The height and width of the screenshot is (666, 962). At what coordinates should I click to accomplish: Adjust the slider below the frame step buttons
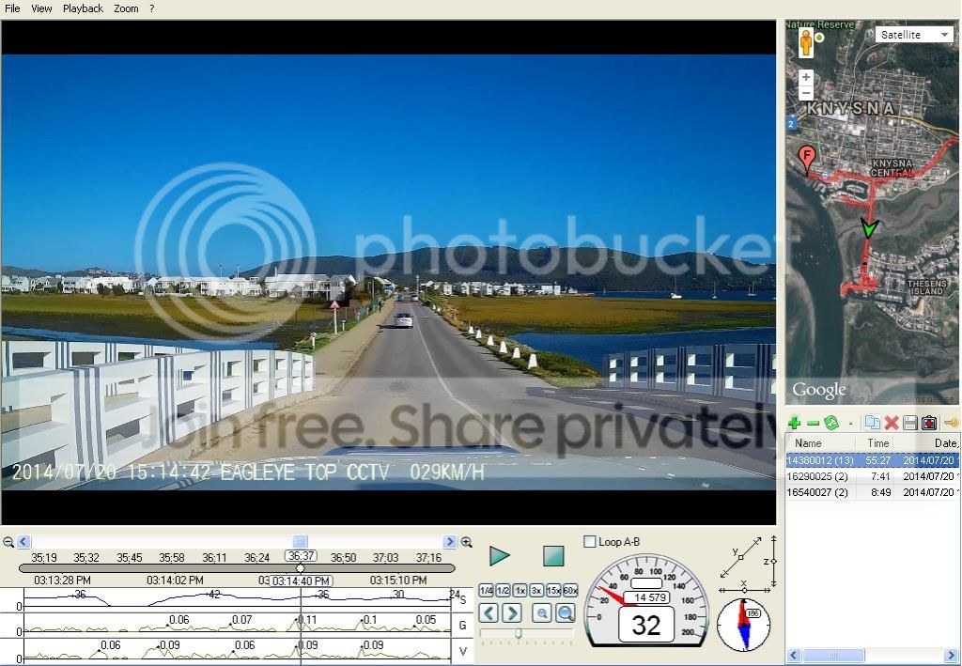519,633
